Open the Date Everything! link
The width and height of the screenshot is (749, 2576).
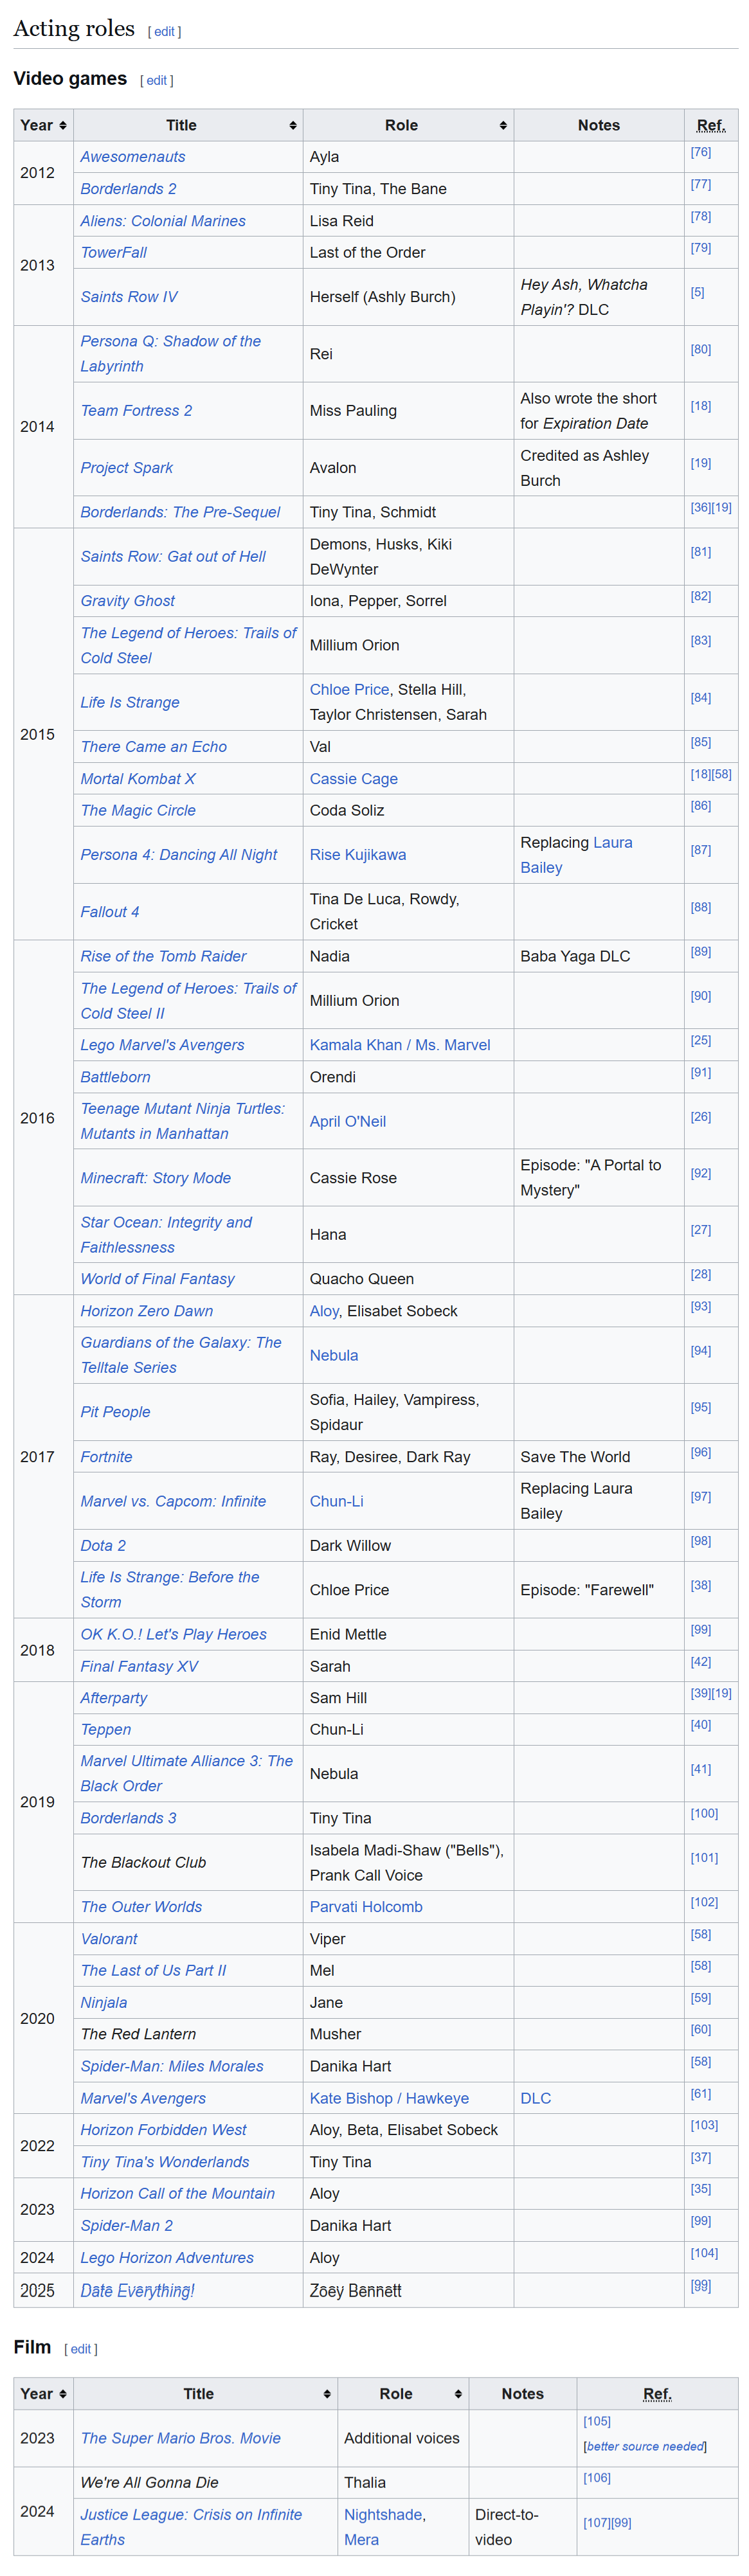point(138,2290)
